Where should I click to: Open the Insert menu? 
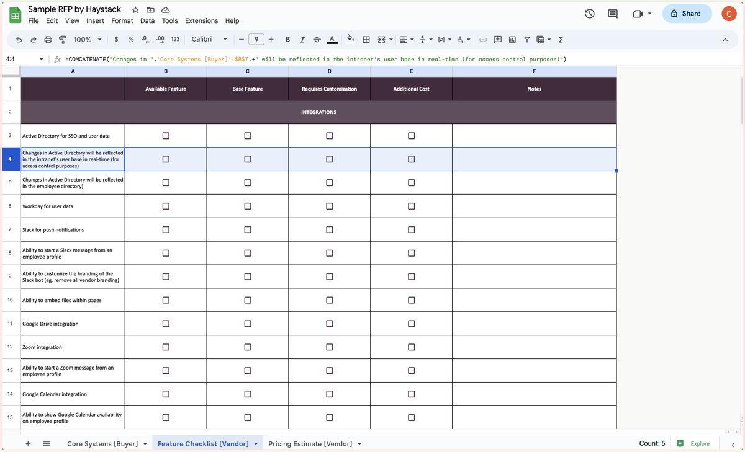[95, 21]
